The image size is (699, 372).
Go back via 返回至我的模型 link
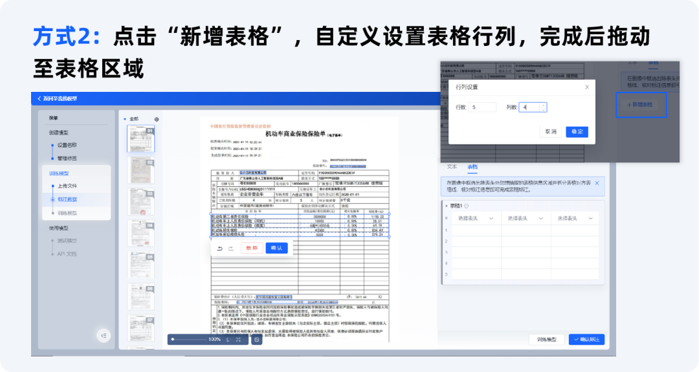coord(57,98)
